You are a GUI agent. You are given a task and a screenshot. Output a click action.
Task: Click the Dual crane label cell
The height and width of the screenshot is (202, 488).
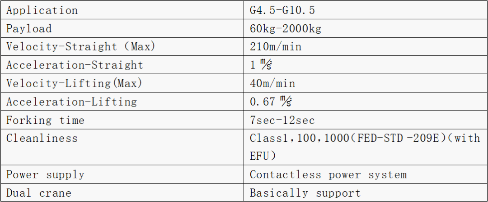point(122,193)
